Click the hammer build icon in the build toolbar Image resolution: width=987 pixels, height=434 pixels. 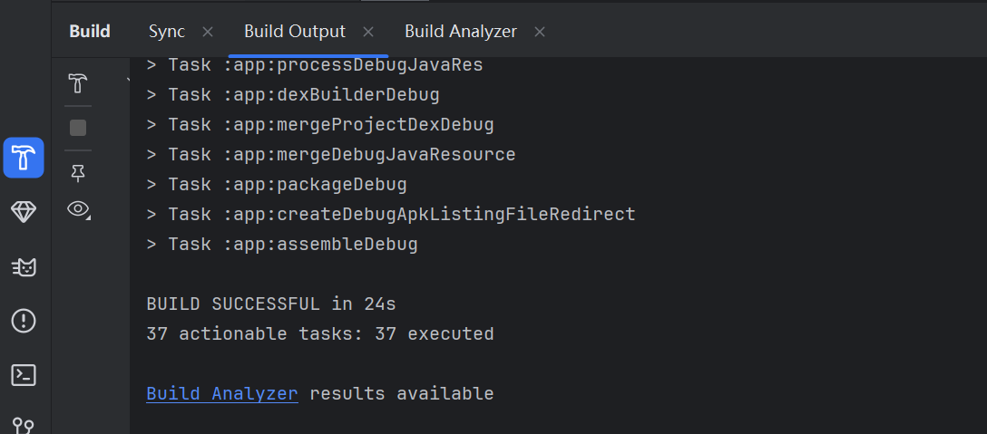(78, 84)
